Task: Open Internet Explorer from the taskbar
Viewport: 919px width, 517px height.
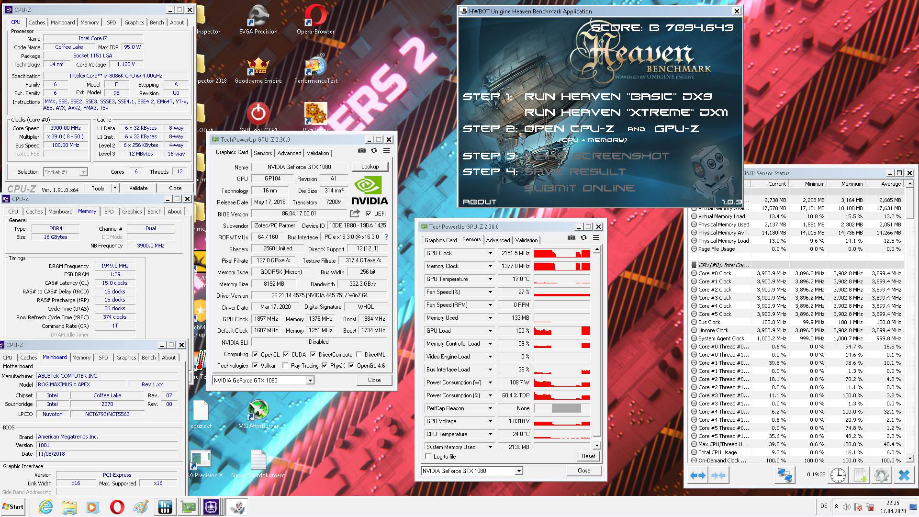Action: [46, 507]
